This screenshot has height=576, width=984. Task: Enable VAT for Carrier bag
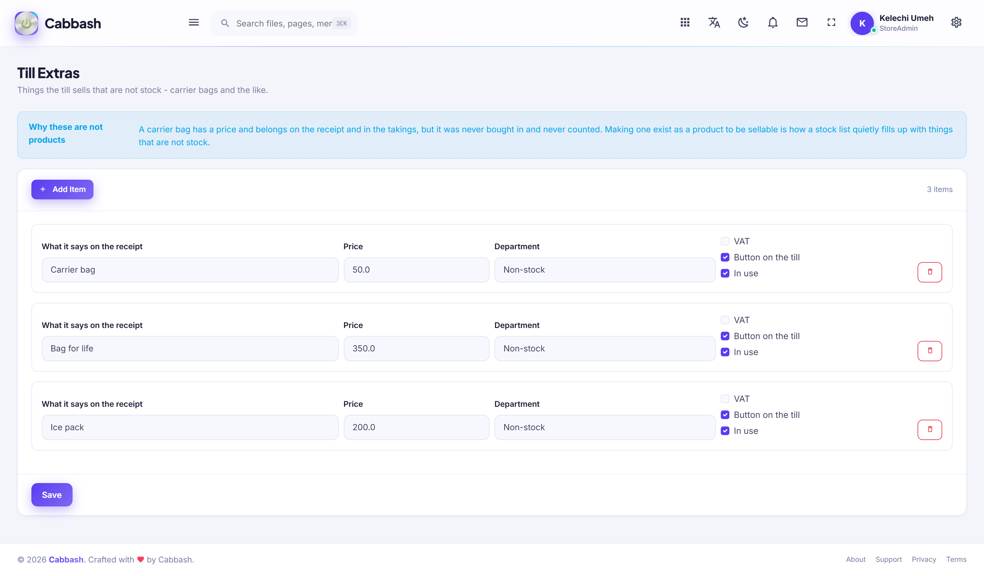tap(725, 241)
